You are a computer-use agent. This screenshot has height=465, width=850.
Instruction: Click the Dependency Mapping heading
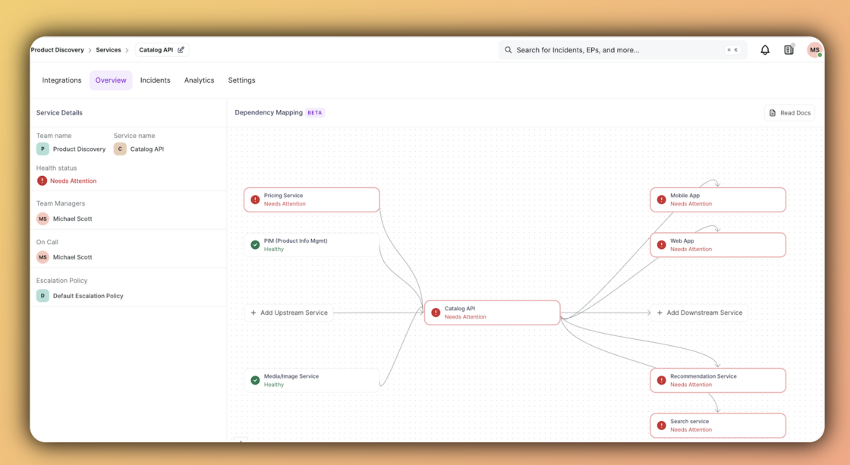coord(269,113)
